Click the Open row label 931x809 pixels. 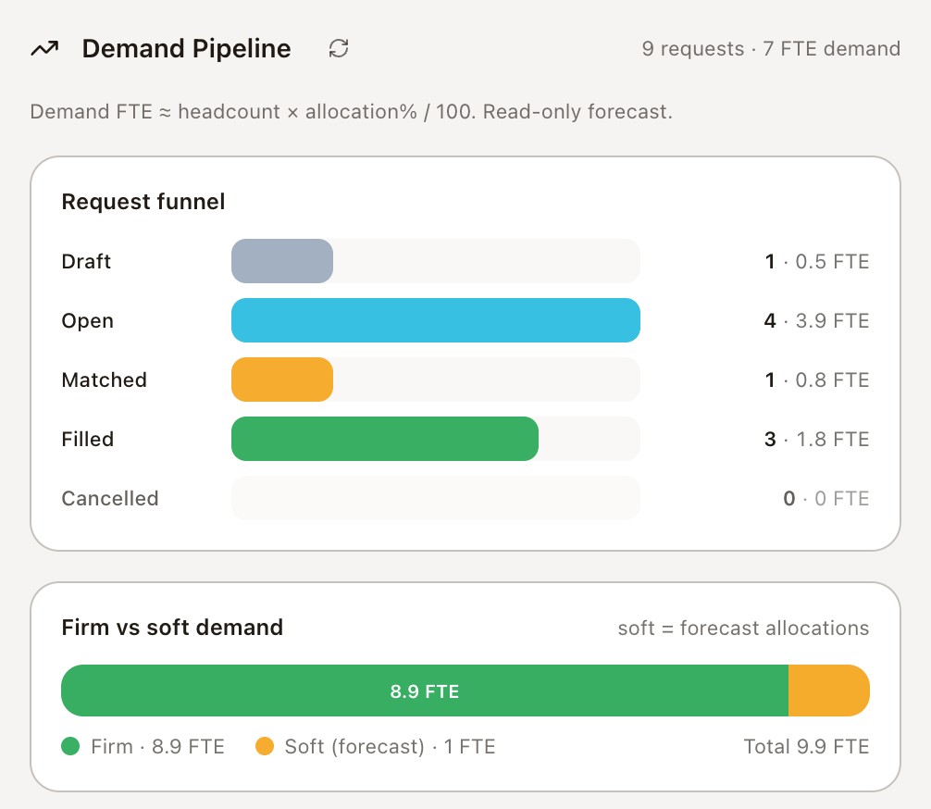pos(87,321)
